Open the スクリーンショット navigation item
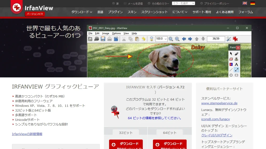The image size is (266, 149). pos(154,12)
